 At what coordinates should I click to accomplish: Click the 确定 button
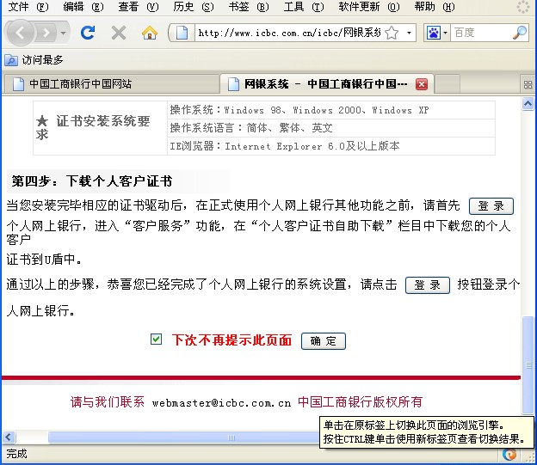click(x=324, y=340)
